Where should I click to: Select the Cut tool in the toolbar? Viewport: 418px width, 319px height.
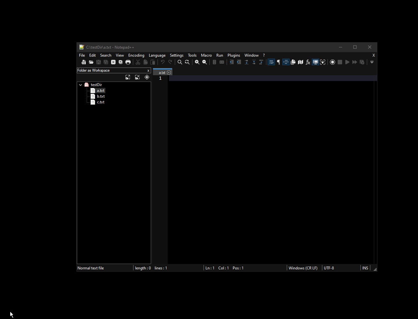pyautogui.click(x=138, y=62)
